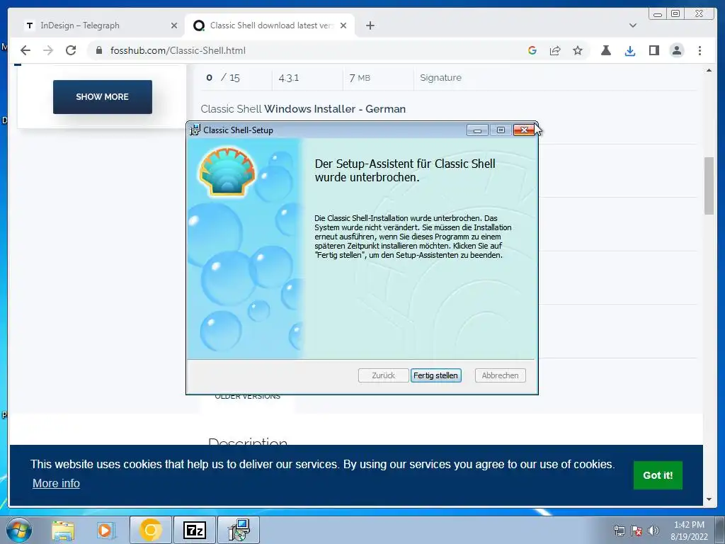Minimize the Classic Shell-Setup dialog
The image size is (725, 544).
pyautogui.click(x=477, y=130)
